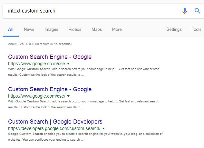Expand dropdown arrow beside google.com/cse/ URL
This screenshot has width=204, height=148.
(x=68, y=96)
